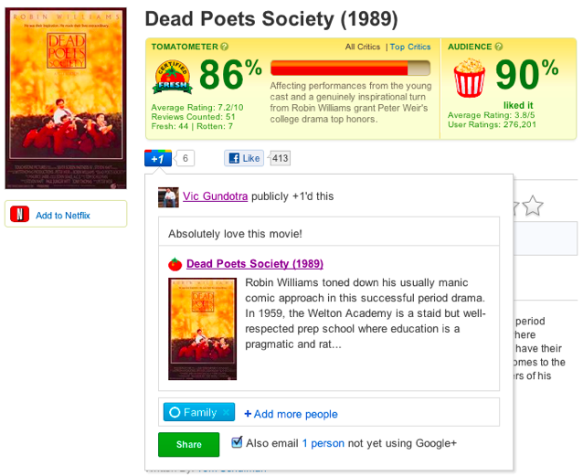Viewport: 583px width, 476px height.
Task: Click the Google +1 button
Action: pyautogui.click(x=157, y=158)
